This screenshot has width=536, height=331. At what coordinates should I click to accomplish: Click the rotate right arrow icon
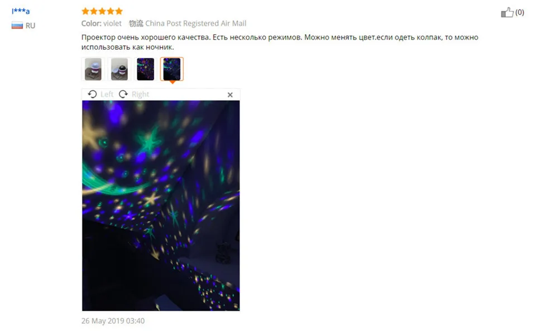[x=123, y=94]
